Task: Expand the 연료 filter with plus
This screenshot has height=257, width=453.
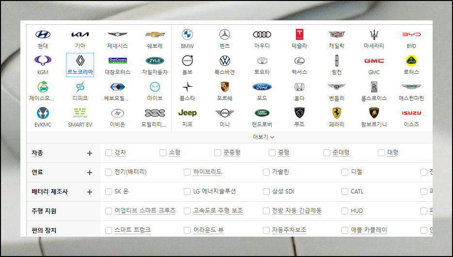Action: pos(90,173)
